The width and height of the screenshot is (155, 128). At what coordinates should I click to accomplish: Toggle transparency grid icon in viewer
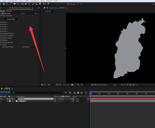(x=96, y=85)
